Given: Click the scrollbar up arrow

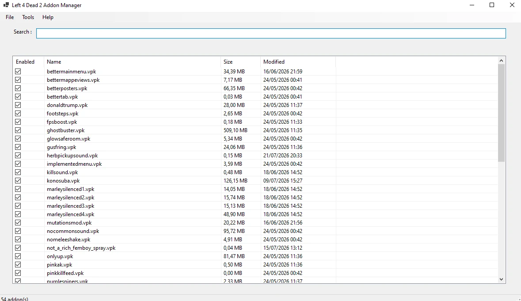Looking at the screenshot, I should 502,61.
